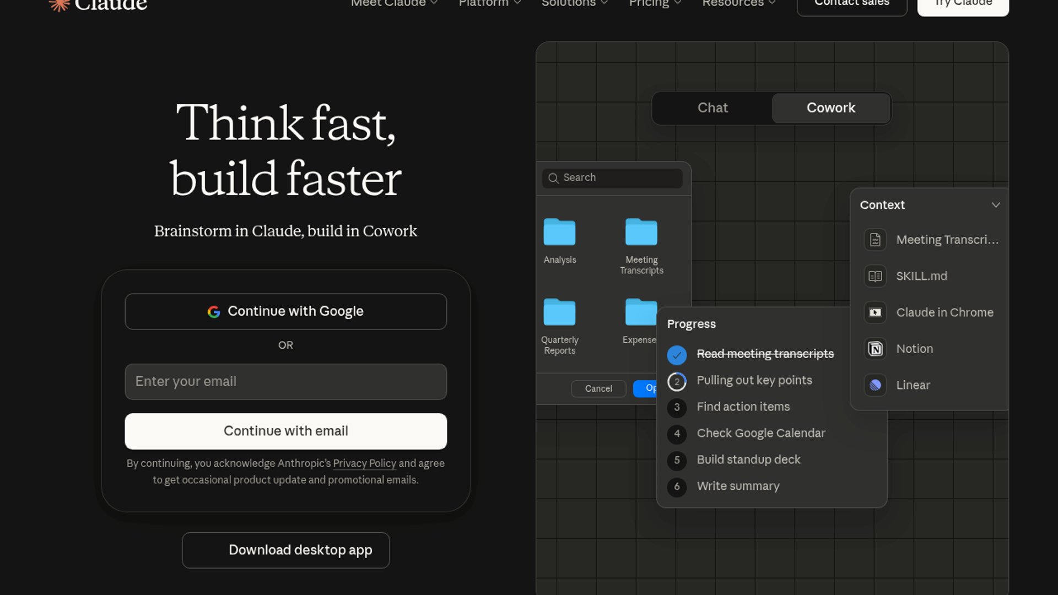Expand the Pricing menu dropdown
The image size is (1058, 595).
point(655,3)
